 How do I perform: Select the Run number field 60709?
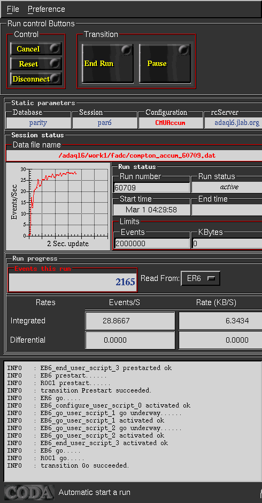point(152,187)
